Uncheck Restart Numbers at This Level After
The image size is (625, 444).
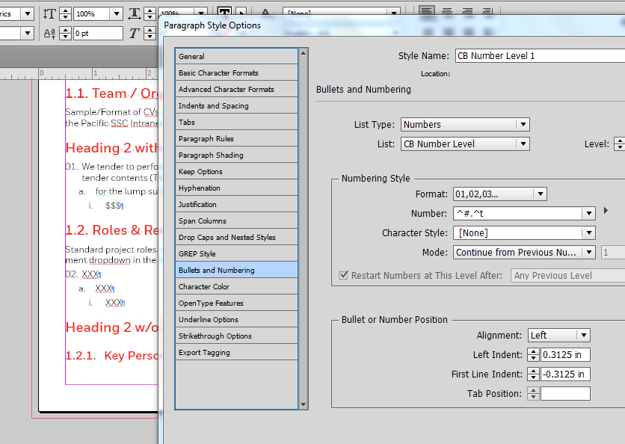point(343,275)
